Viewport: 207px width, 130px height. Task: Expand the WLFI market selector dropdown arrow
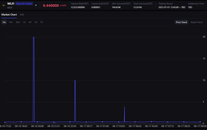pos(36,5)
